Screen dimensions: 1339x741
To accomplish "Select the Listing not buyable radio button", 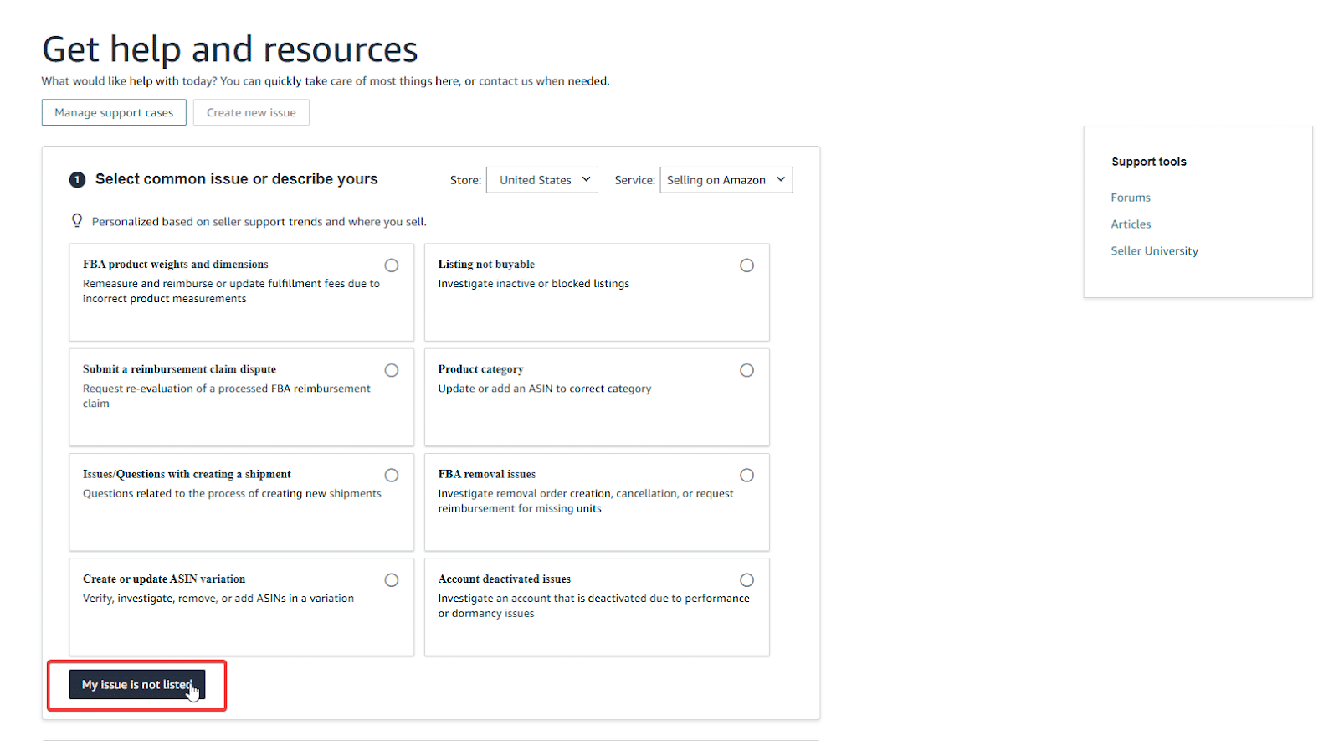I will point(746,265).
